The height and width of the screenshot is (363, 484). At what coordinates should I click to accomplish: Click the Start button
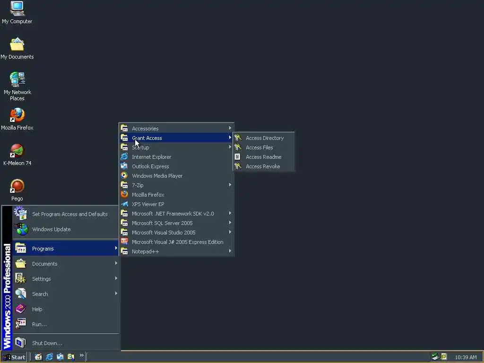click(14, 357)
